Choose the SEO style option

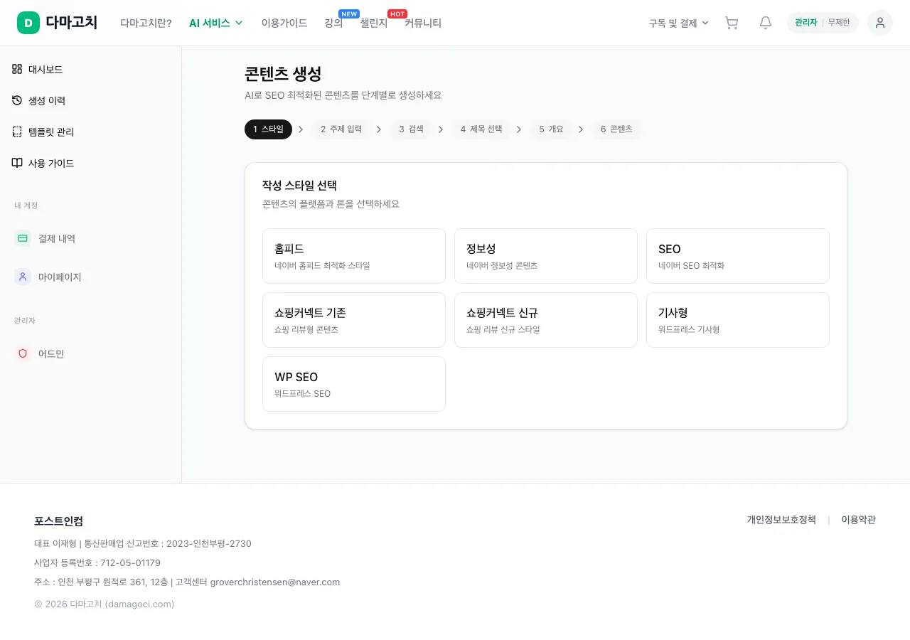coord(738,256)
